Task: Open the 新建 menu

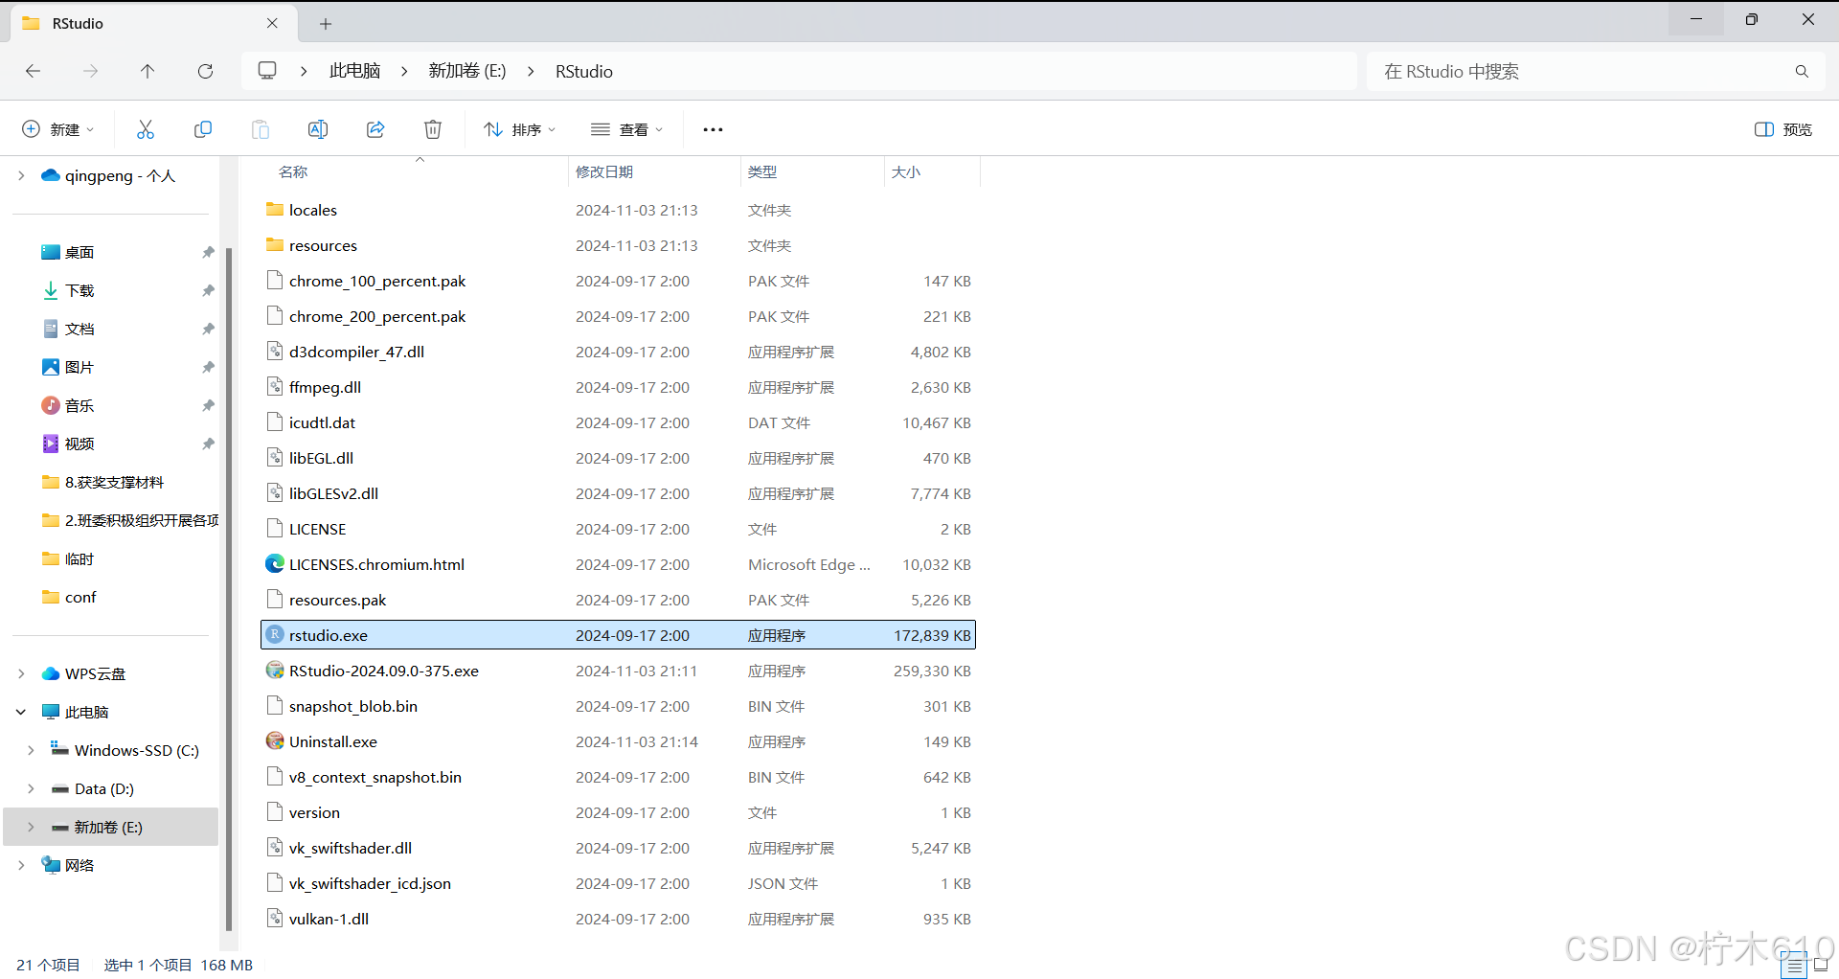Action: pyautogui.click(x=57, y=128)
